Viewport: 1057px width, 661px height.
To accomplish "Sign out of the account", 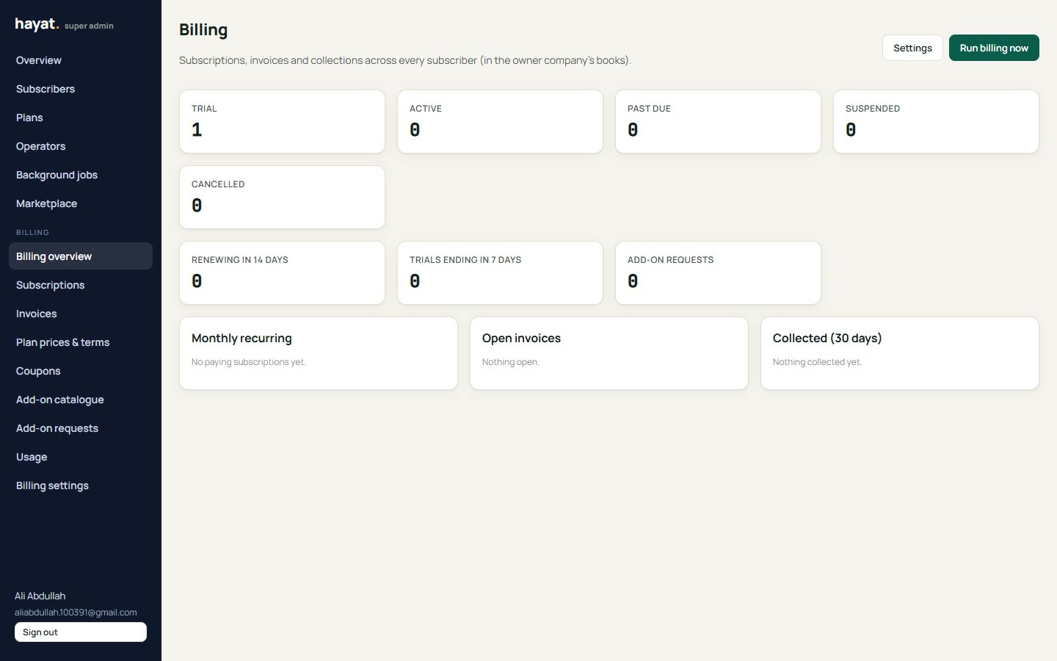I will pos(81,632).
